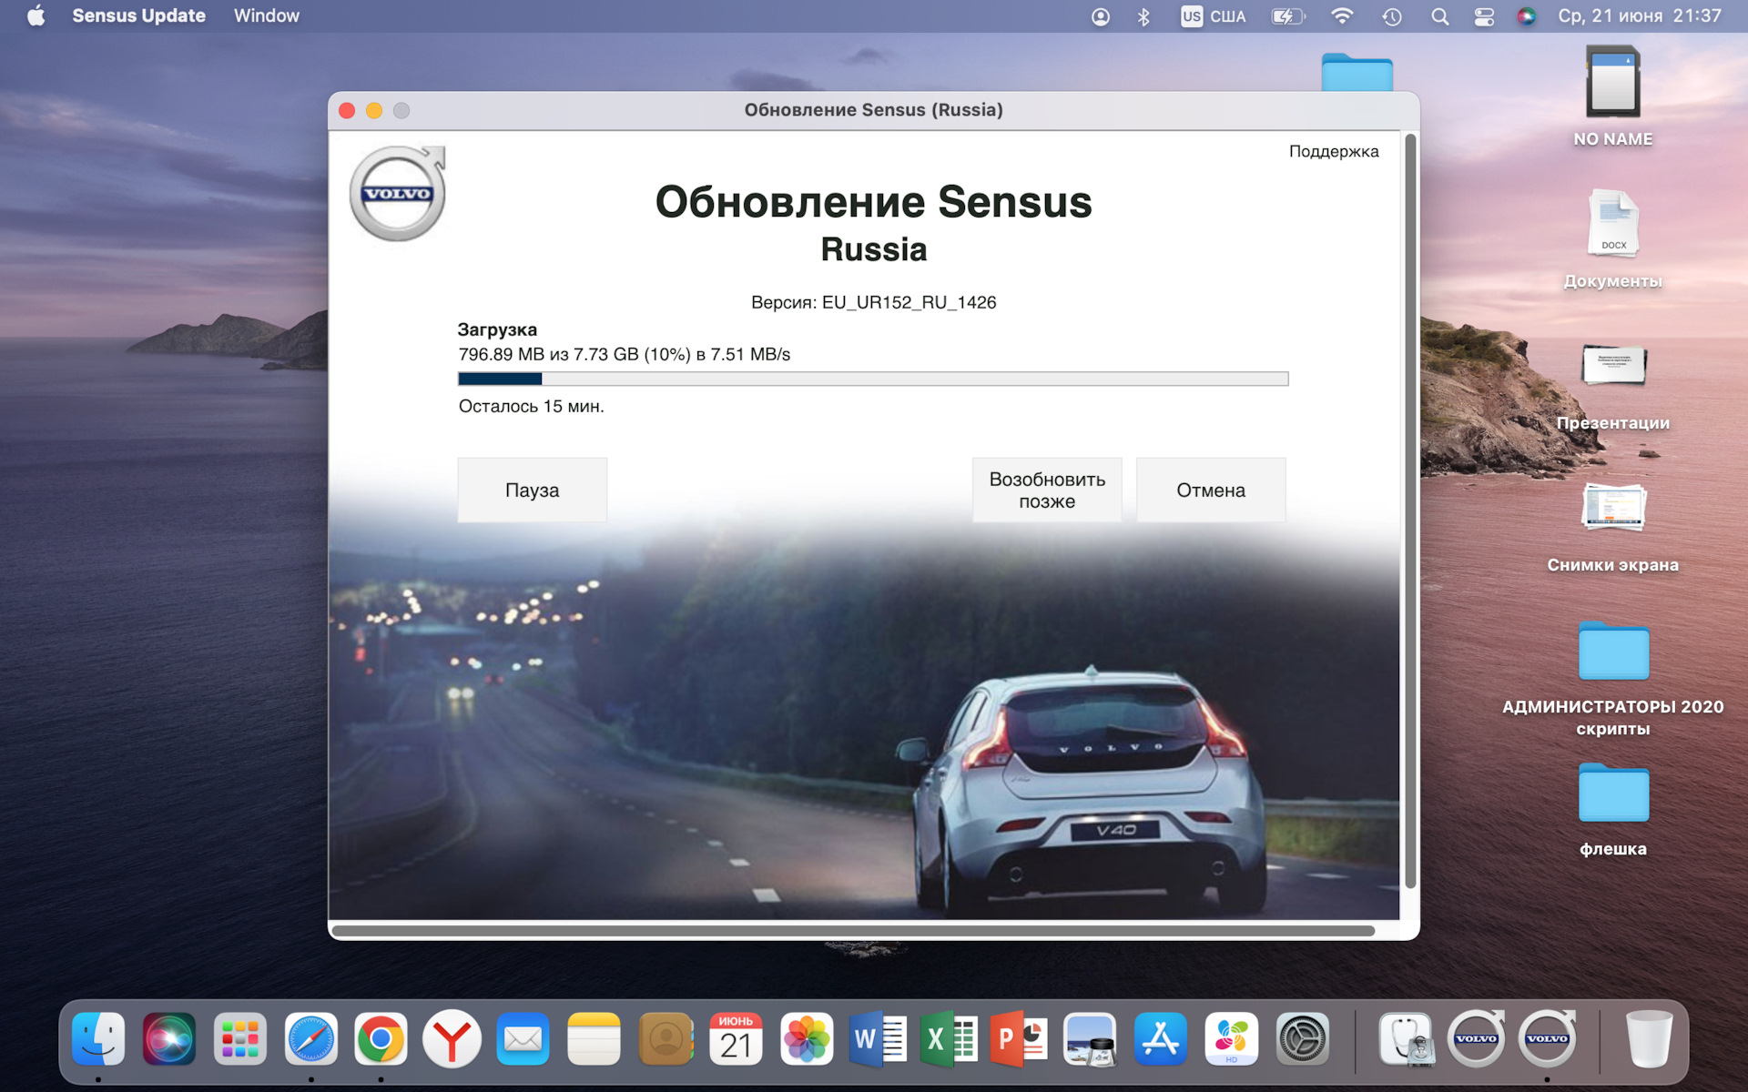Image resolution: width=1748 pixels, height=1092 pixels.
Task: Open Time Machine menu bar icon
Action: tap(1392, 16)
